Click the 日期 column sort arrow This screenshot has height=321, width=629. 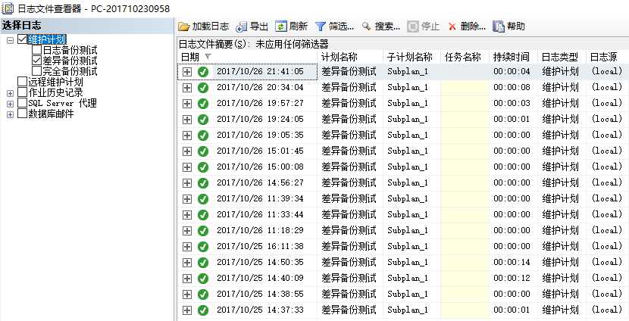tap(208, 57)
